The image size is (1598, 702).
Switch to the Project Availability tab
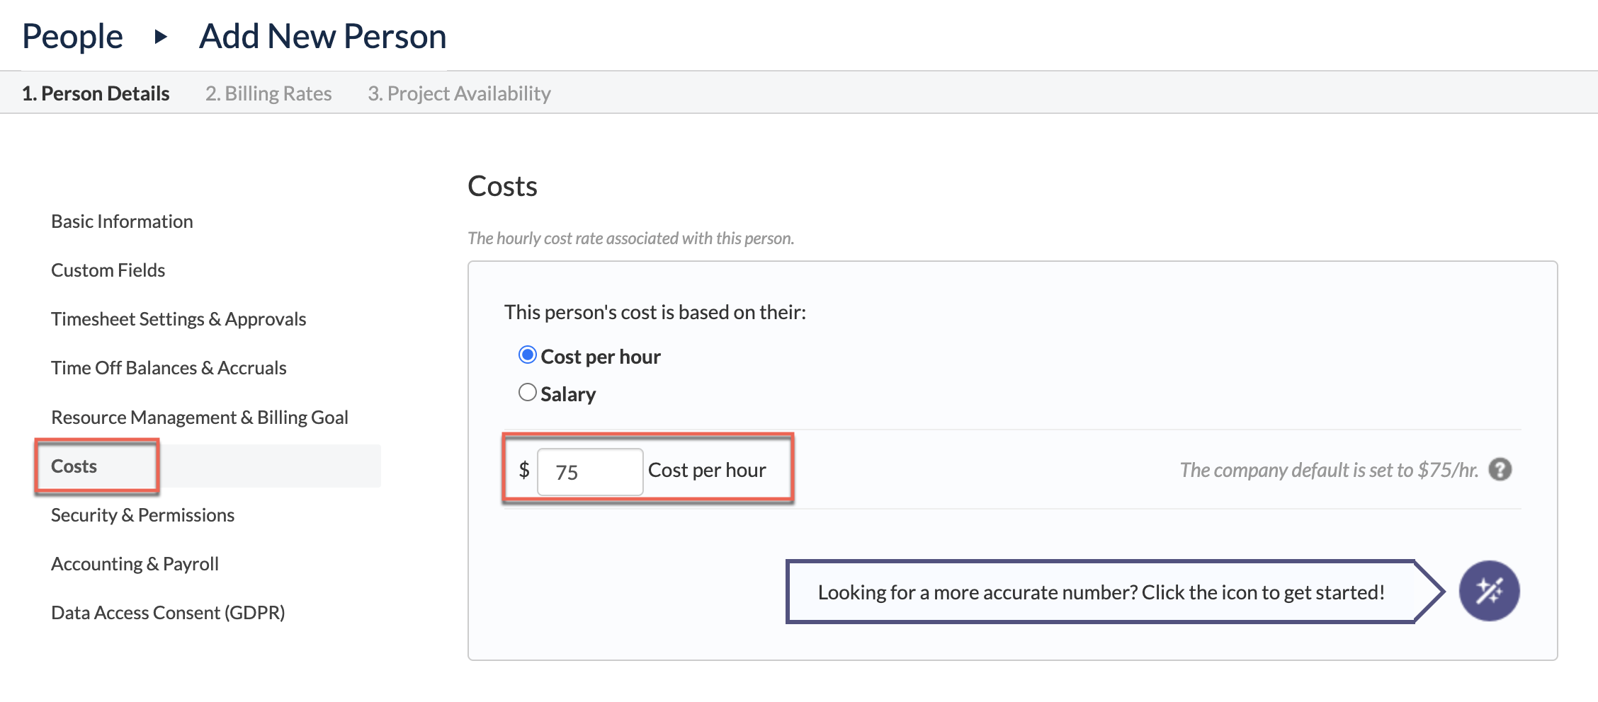[x=459, y=93]
